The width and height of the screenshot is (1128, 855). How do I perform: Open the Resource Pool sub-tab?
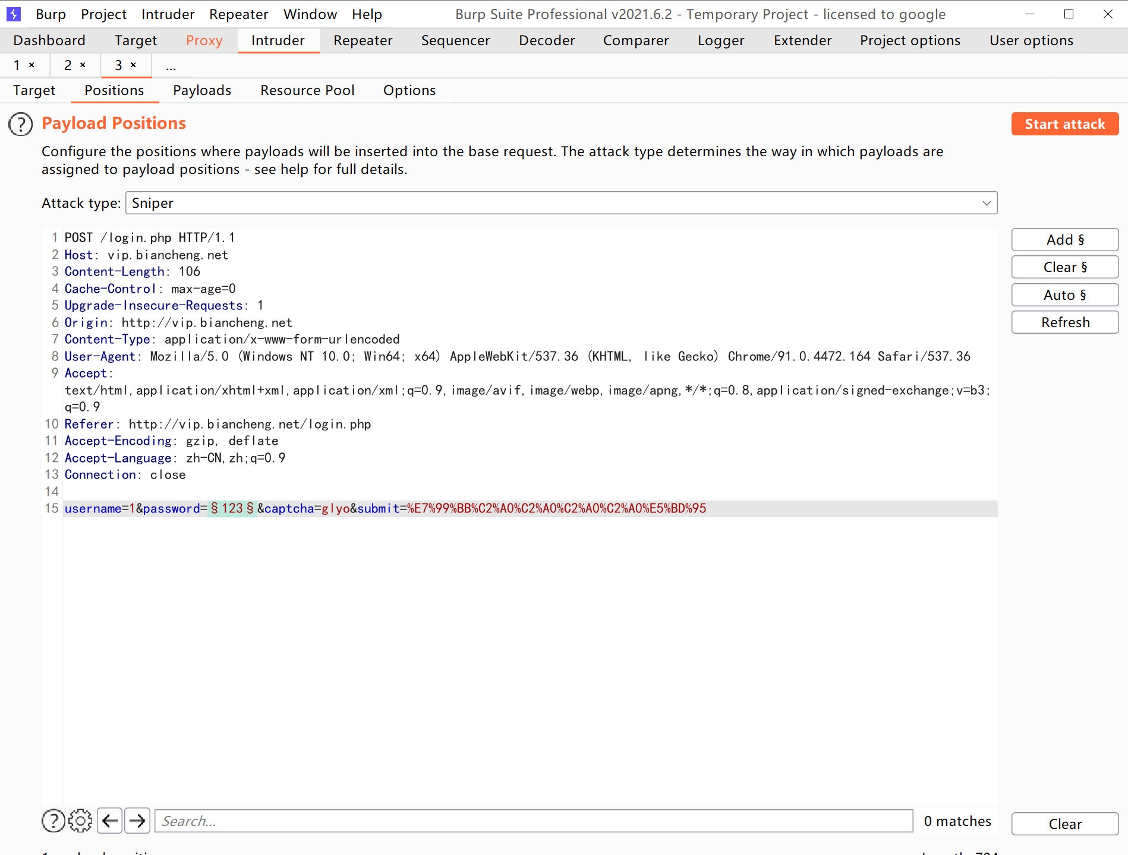coord(307,90)
